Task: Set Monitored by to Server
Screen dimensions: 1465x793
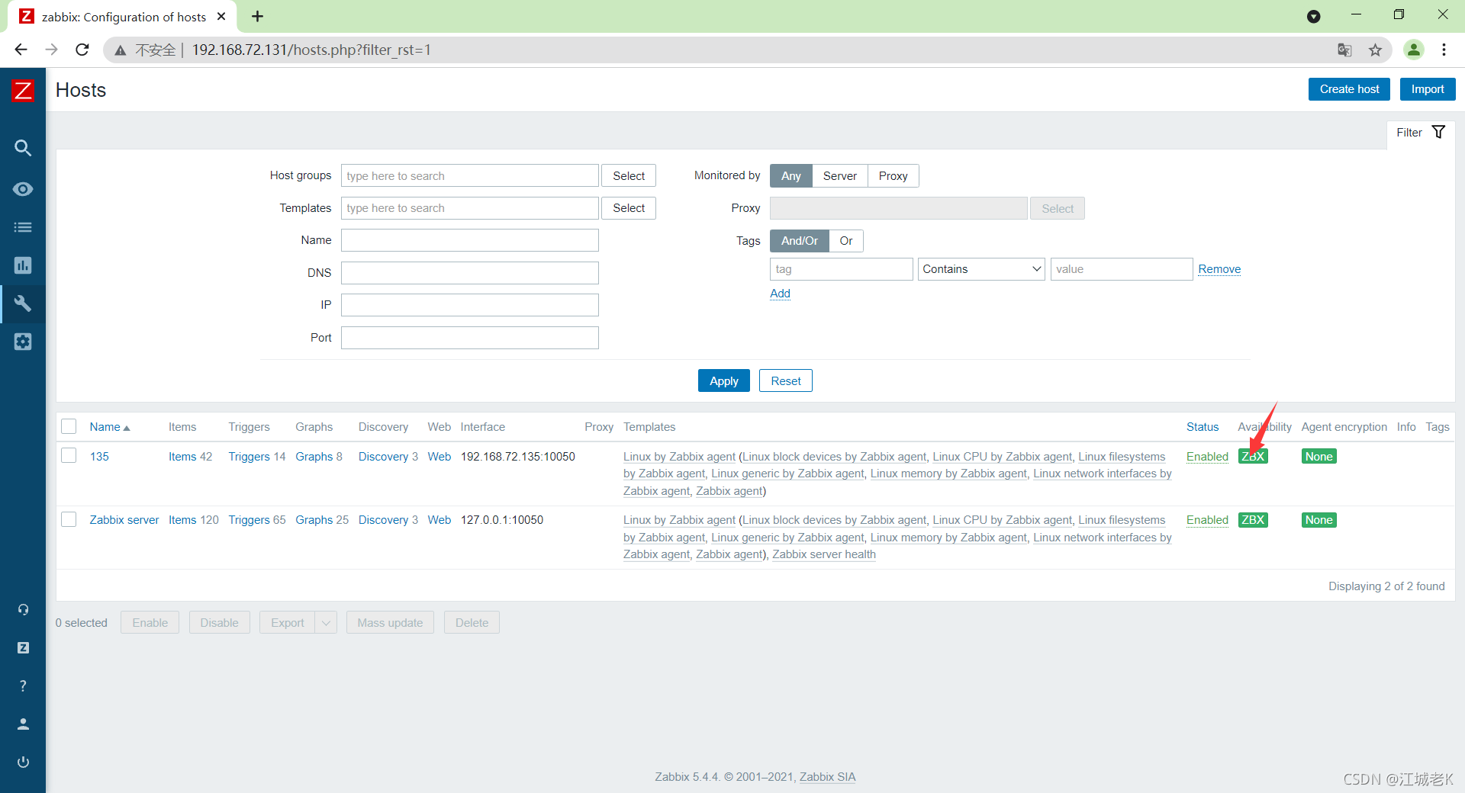Action: tap(839, 176)
